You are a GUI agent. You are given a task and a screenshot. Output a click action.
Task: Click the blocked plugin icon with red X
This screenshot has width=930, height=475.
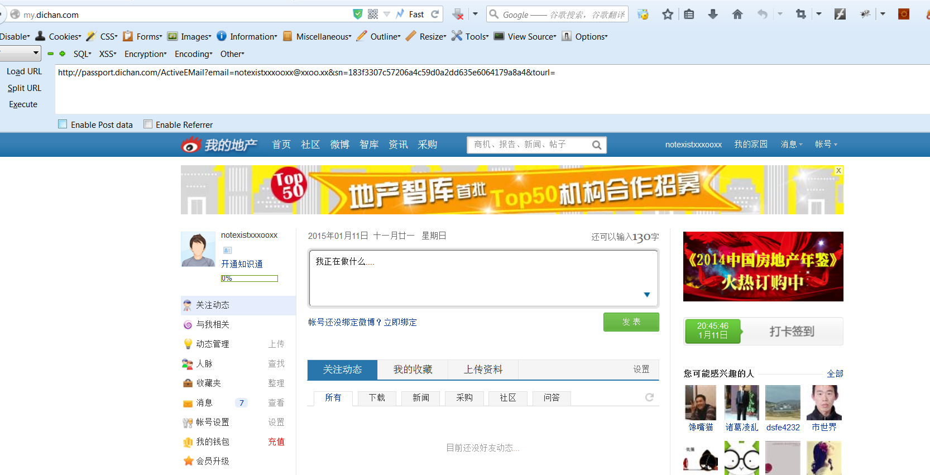pos(458,15)
